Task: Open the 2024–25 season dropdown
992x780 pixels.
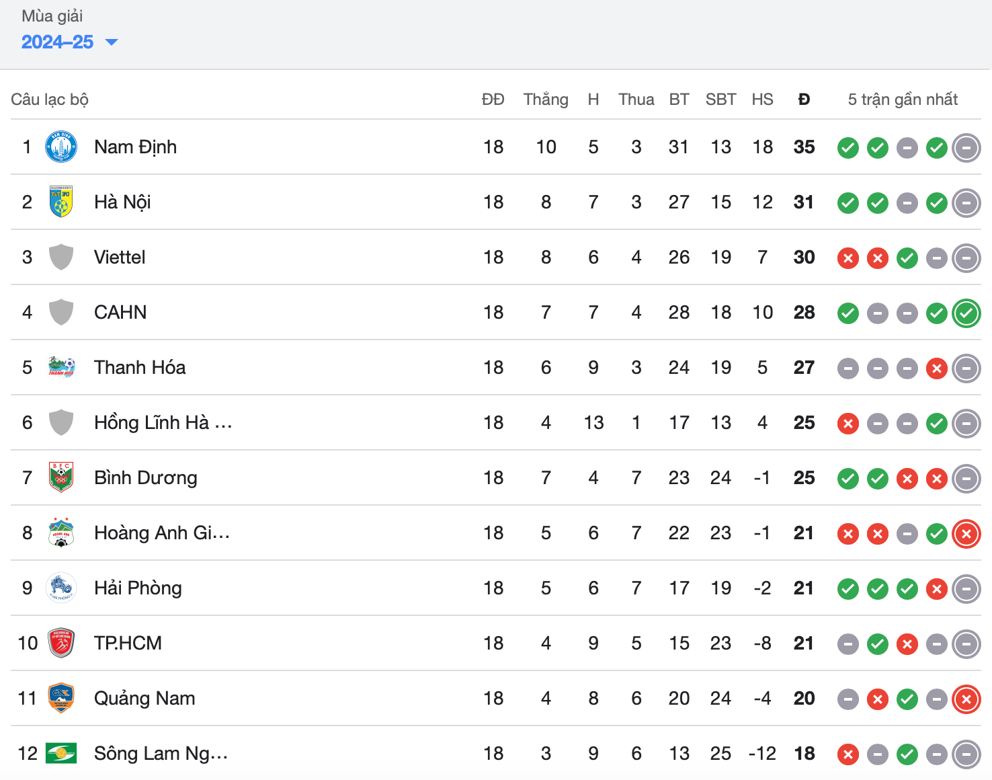Action: tap(69, 42)
